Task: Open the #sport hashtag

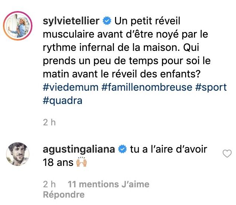Action: pos(211,87)
